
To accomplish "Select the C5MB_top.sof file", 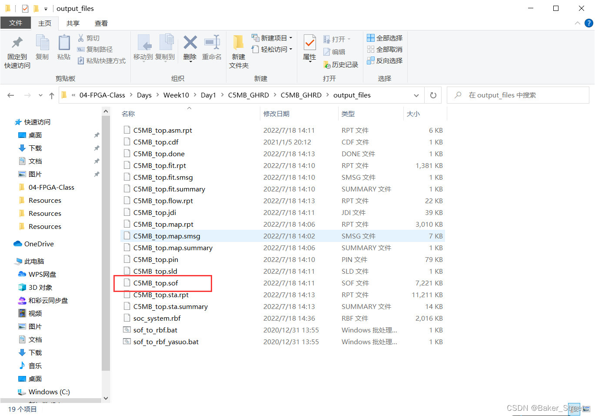I will click(x=156, y=283).
